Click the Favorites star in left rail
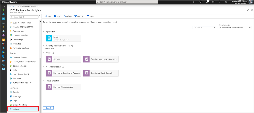This screenshot has width=254, height=113. point(3,27)
